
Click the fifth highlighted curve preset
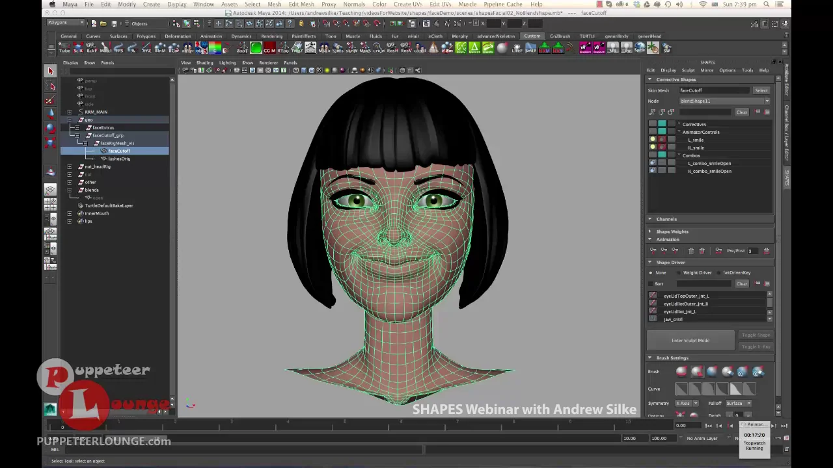click(735, 389)
